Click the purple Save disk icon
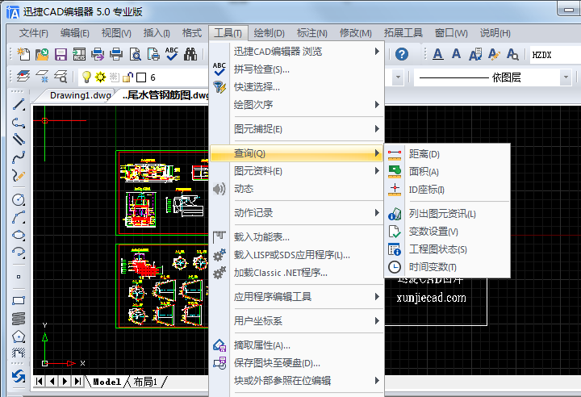 click(61, 54)
